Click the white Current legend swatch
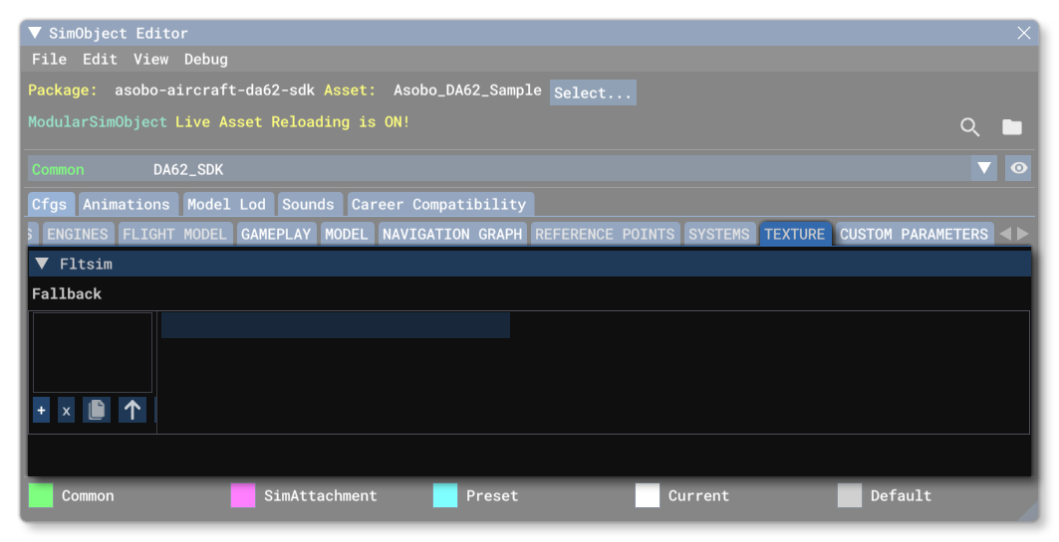 (x=647, y=495)
